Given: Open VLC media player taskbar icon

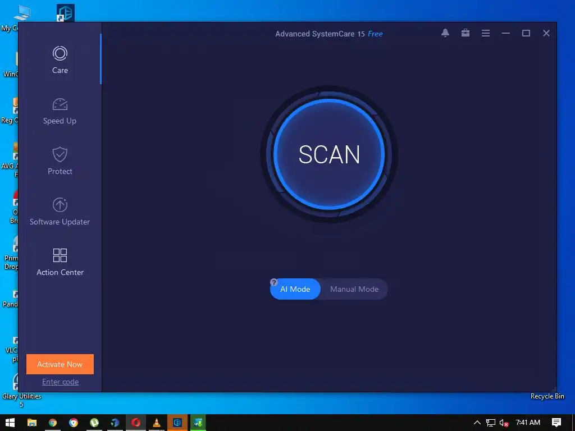Looking at the screenshot, I should coord(157,423).
